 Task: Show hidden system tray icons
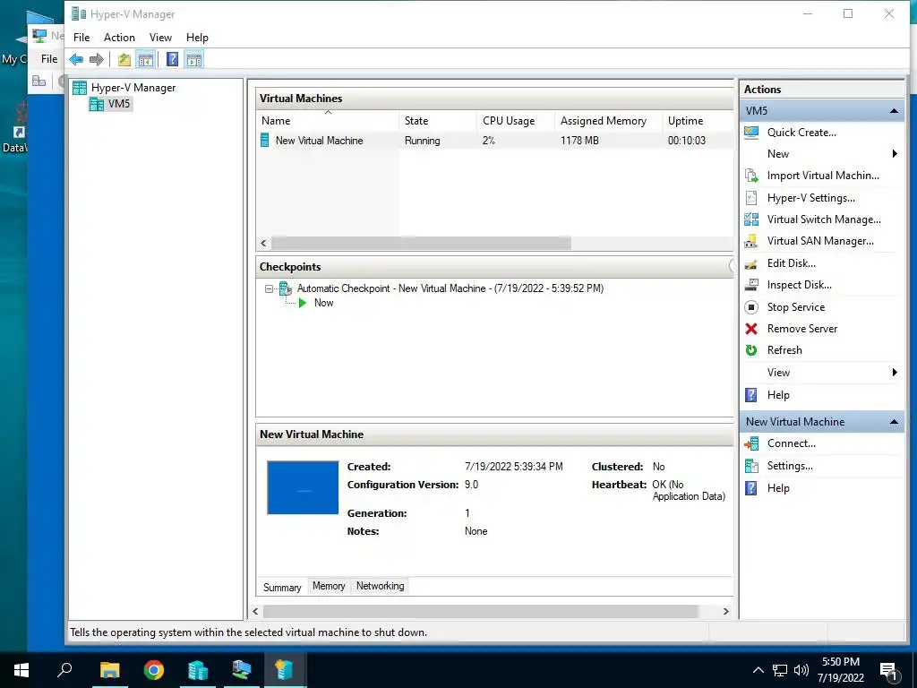[x=758, y=670]
